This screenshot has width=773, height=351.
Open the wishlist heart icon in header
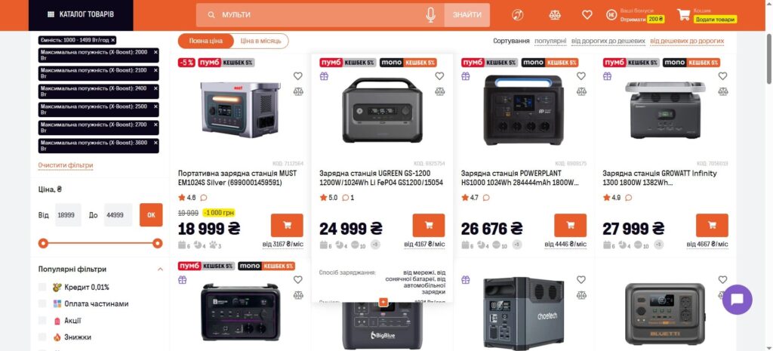pyautogui.click(x=587, y=15)
